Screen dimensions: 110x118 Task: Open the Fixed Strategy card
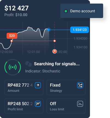pyautogui.click(x=66, y=87)
